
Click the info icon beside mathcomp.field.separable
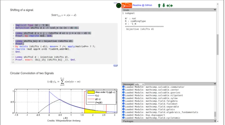point(123,107)
